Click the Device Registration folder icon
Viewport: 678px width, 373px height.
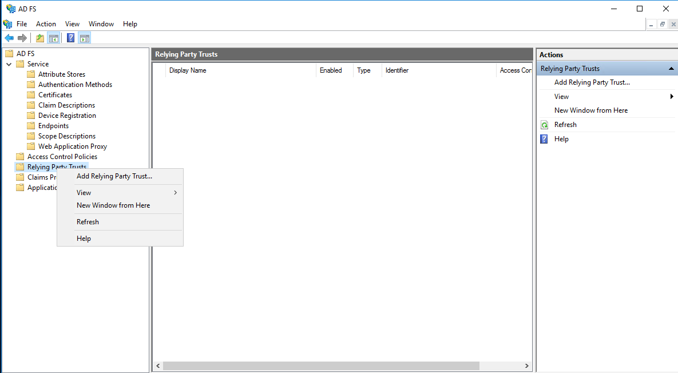click(31, 116)
